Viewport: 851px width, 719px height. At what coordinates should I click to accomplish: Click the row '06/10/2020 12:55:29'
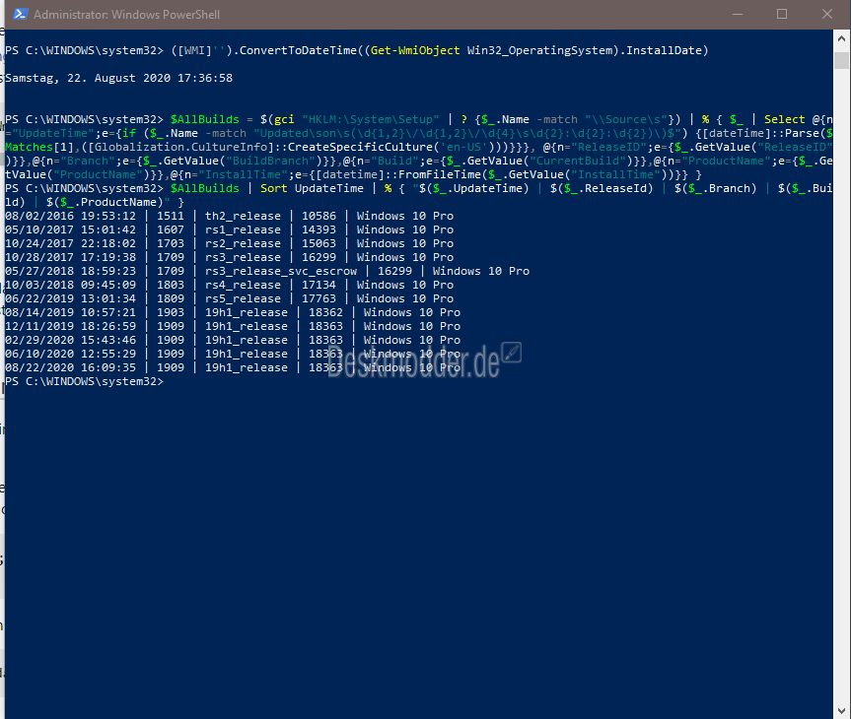233,354
